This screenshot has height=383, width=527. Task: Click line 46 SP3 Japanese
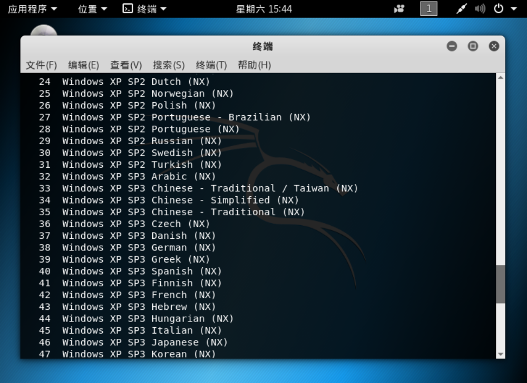(x=133, y=342)
